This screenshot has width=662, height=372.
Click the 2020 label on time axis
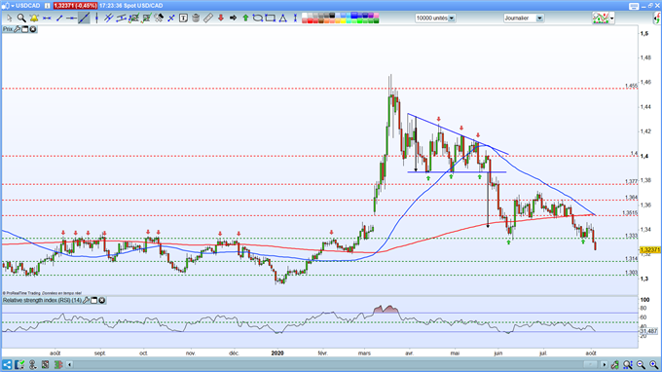pyautogui.click(x=277, y=353)
